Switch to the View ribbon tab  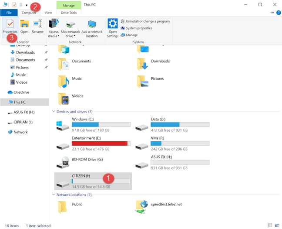coord(48,13)
